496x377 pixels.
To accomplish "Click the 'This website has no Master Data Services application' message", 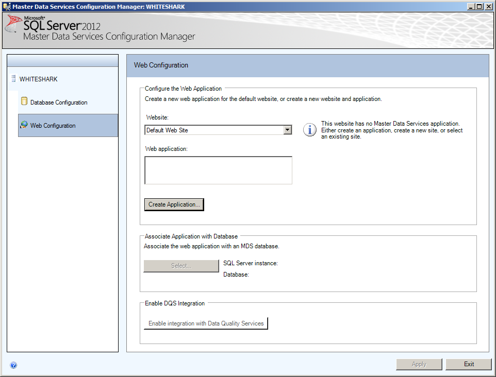I will tap(392, 130).
